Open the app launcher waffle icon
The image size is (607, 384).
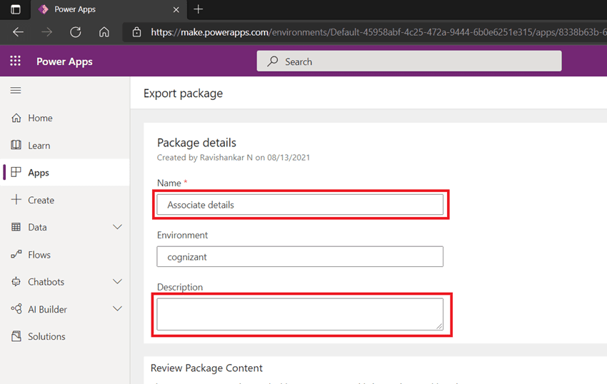point(15,61)
